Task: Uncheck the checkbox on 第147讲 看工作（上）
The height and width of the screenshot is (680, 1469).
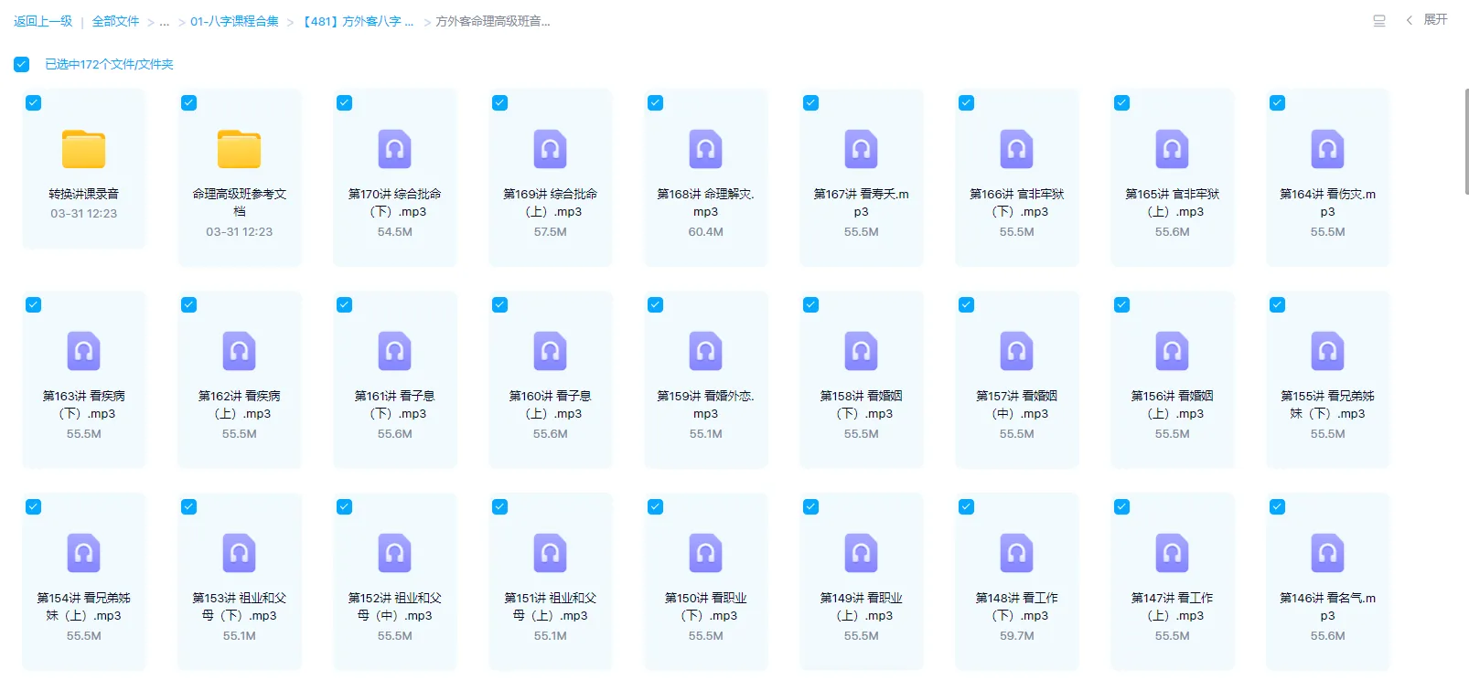Action: [1121, 506]
